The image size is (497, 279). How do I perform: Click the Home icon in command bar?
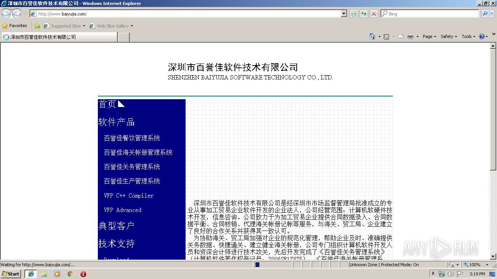click(x=372, y=36)
